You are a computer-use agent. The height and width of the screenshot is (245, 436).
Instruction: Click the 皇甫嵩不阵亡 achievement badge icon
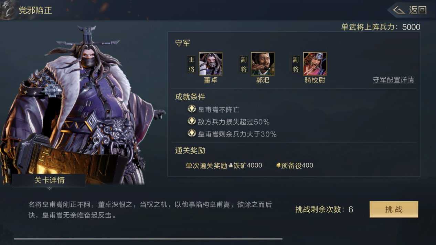[192, 109]
